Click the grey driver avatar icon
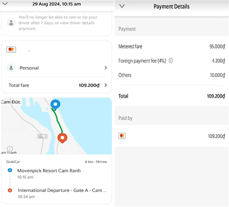 pyautogui.click(x=11, y=23)
